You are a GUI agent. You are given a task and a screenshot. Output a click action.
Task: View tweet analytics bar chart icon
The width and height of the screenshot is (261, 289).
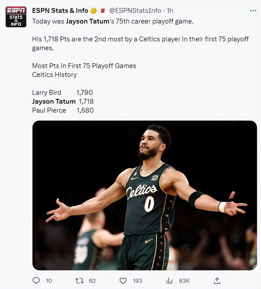click(x=169, y=281)
